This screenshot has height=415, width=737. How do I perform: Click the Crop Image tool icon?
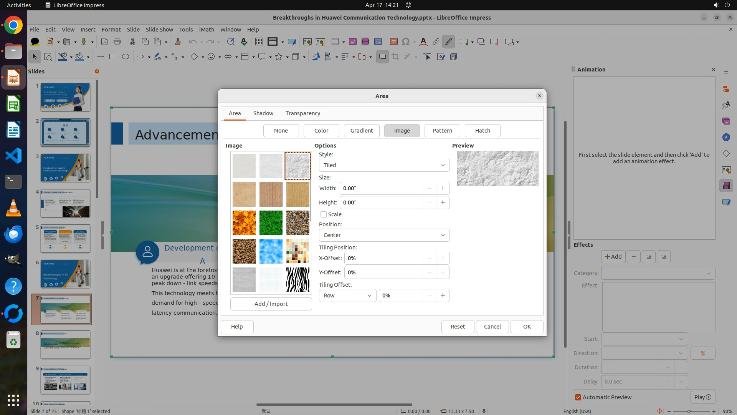(395, 57)
